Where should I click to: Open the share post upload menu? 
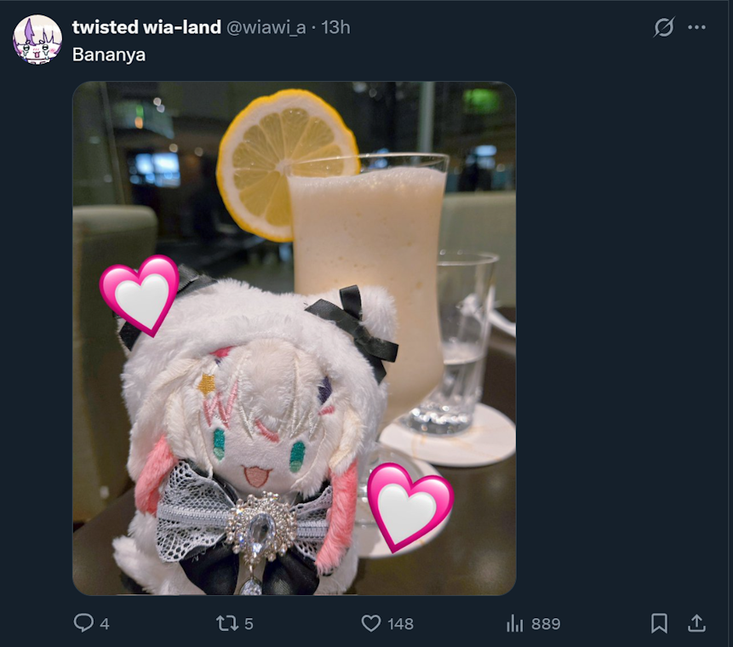[696, 623]
